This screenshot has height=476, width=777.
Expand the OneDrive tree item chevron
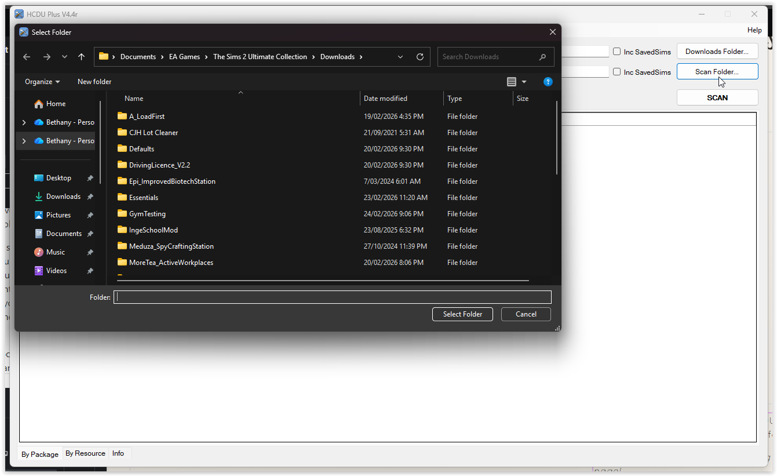point(24,122)
